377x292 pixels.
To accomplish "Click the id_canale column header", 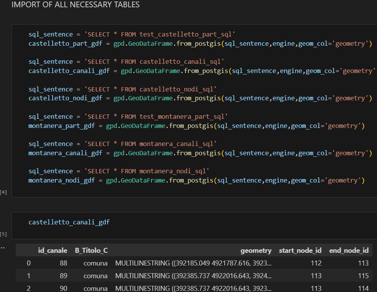I will pos(52,251).
